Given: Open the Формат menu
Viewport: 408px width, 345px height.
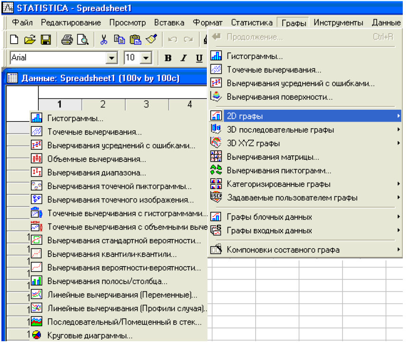Looking at the screenshot, I should point(208,23).
